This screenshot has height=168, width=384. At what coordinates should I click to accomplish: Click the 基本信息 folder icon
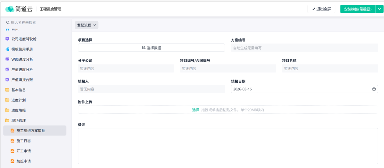7,90
